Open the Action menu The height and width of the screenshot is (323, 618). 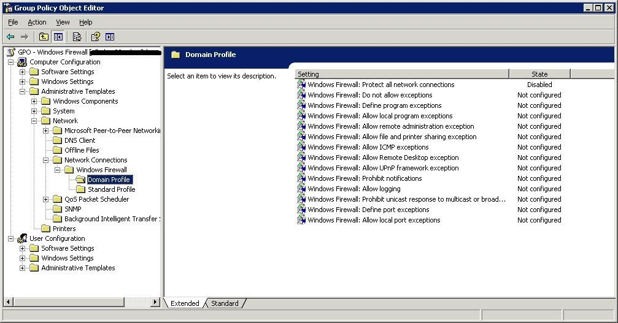coord(37,23)
